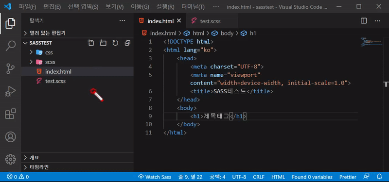Screen dimensions: 389x182
Task: Change indentation via 공백: 4
Action: click(x=217, y=177)
